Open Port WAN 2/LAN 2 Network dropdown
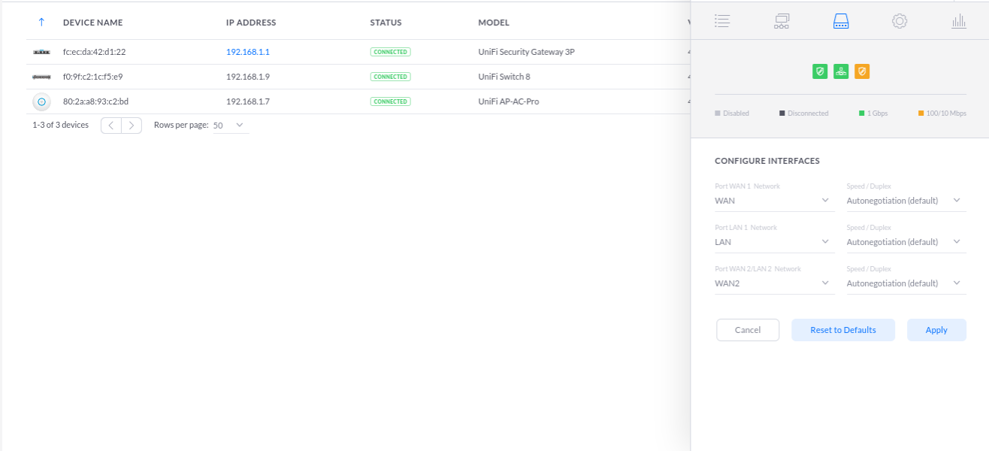 (x=774, y=283)
